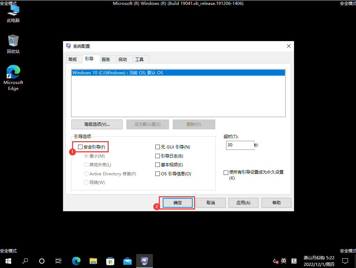356x268 pixels.
Task: Toggle the 安全引导(F) checkbox
Action: point(80,147)
